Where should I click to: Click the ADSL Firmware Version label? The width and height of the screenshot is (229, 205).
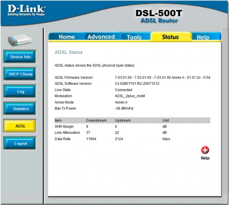click(74, 77)
